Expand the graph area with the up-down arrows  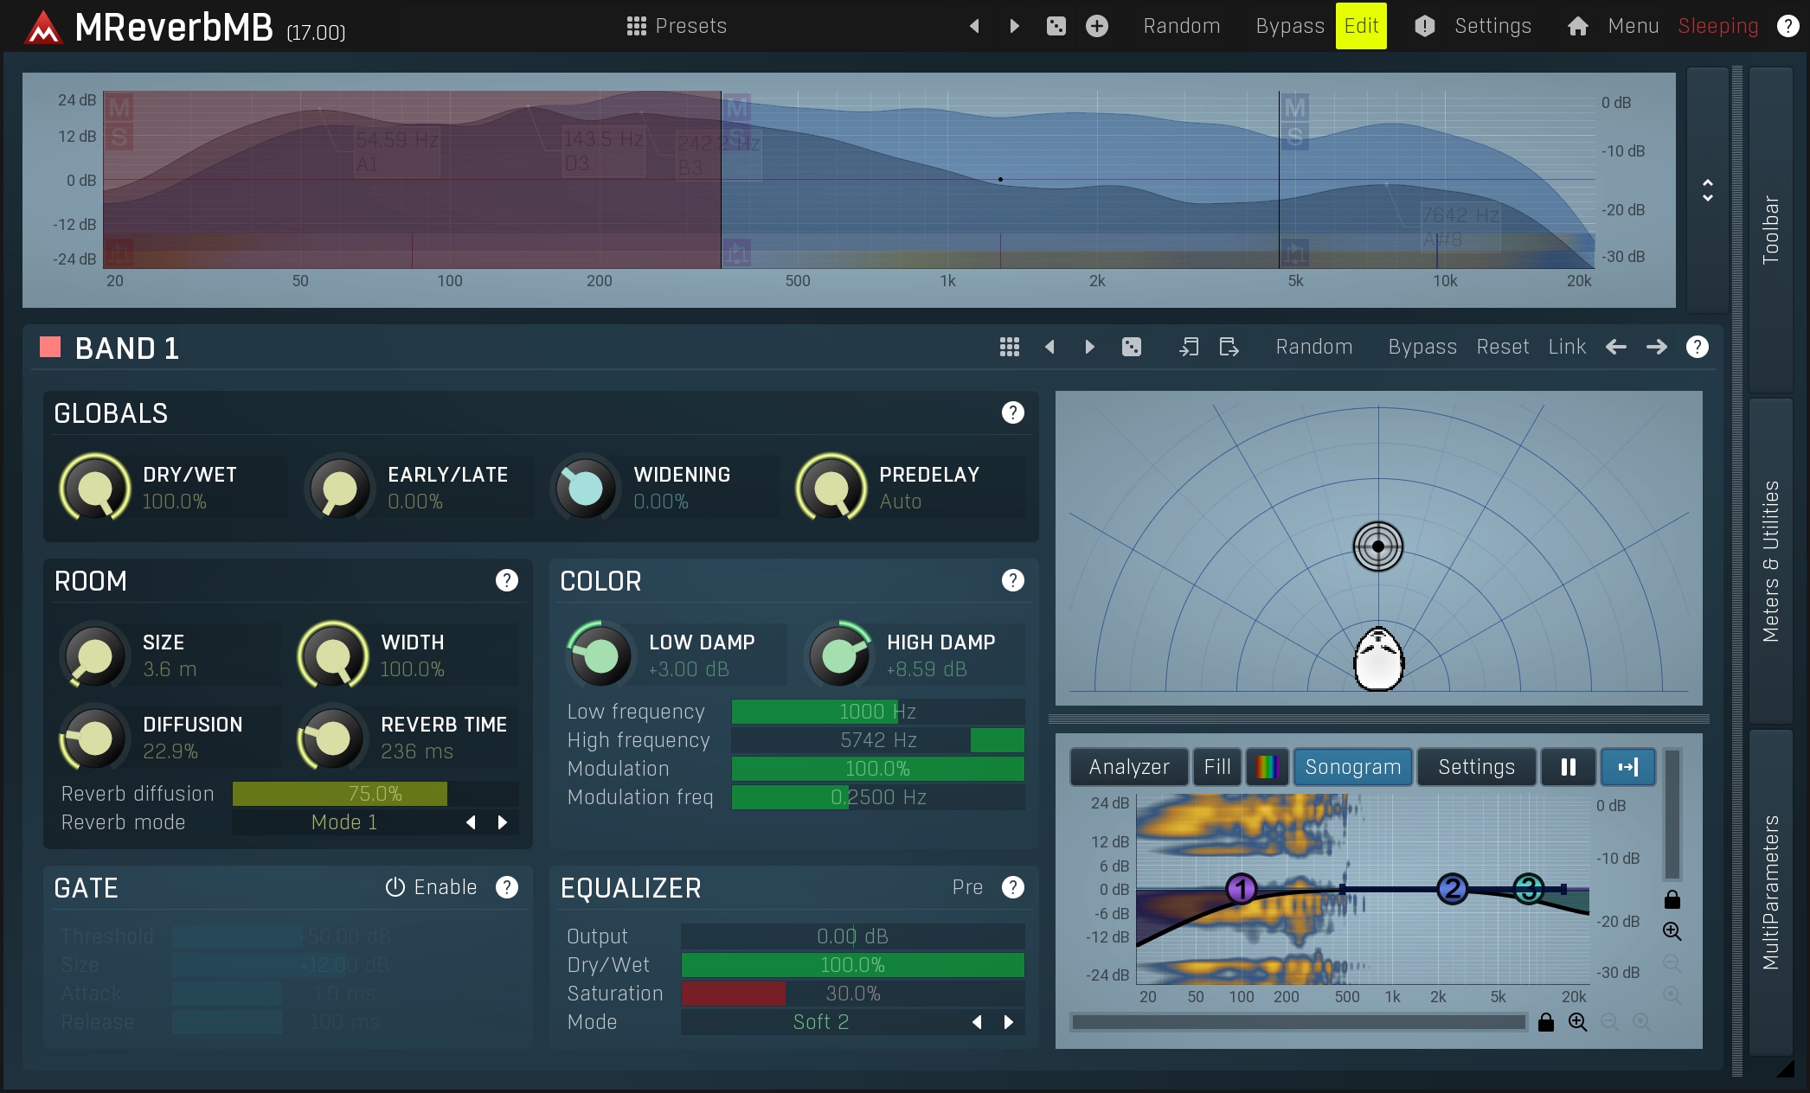pyautogui.click(x=1707, y=190)
